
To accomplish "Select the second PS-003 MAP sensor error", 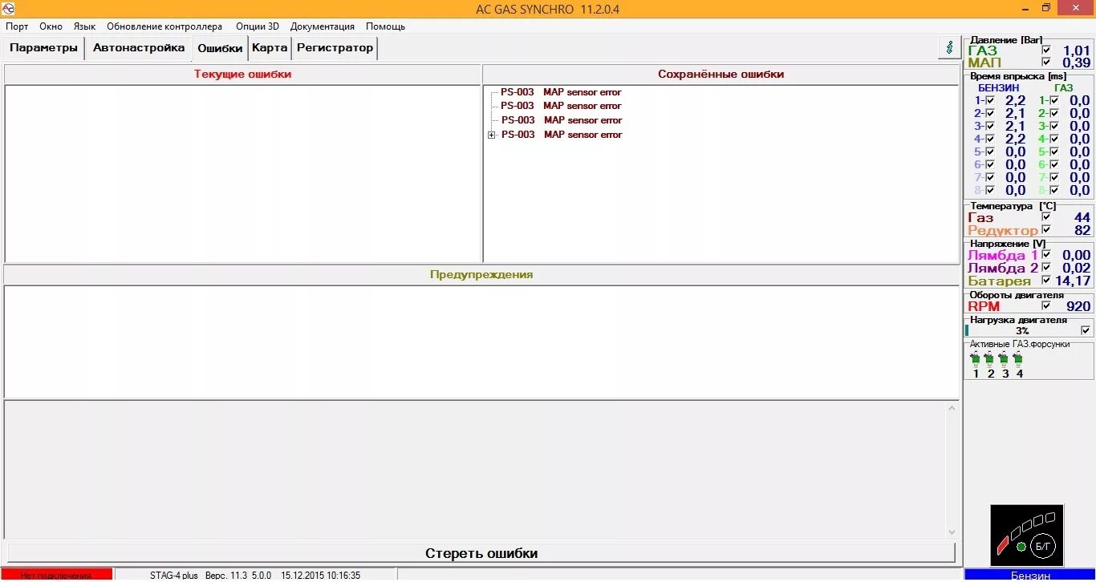I will click(561, 106).
